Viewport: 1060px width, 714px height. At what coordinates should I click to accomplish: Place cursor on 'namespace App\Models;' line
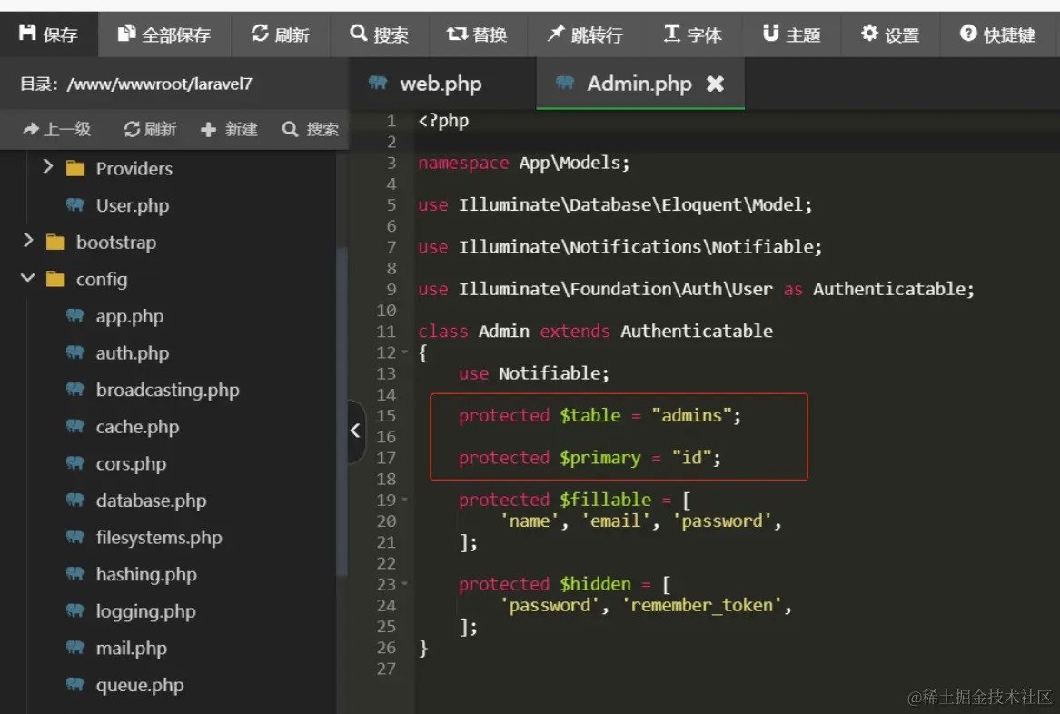pos(524,163)
